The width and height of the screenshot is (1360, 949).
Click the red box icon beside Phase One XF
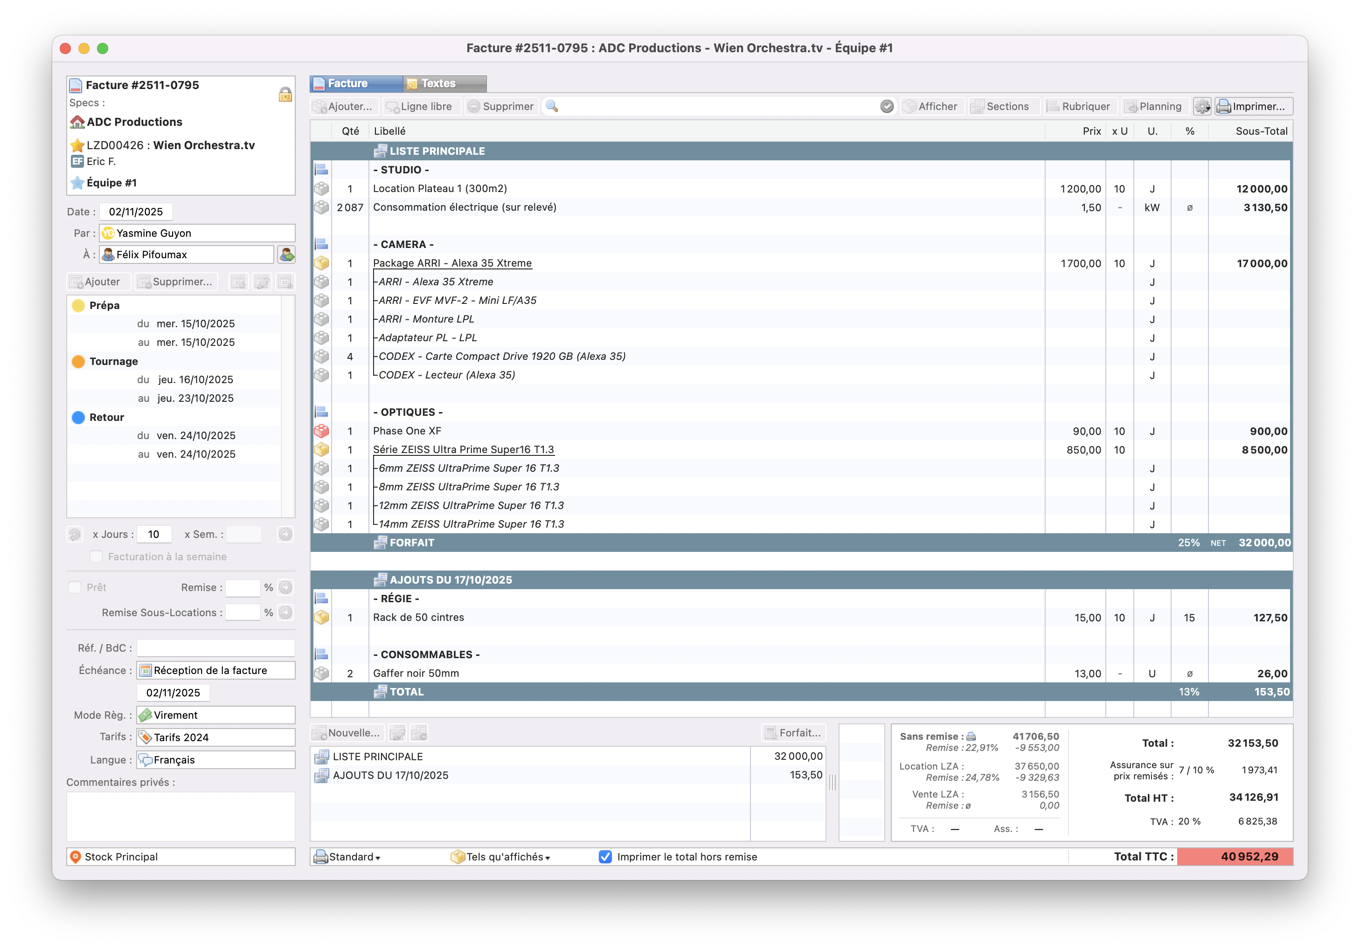322,431
